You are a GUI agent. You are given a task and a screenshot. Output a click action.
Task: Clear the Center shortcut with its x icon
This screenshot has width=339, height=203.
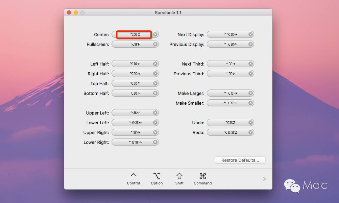tap(155, 34)
